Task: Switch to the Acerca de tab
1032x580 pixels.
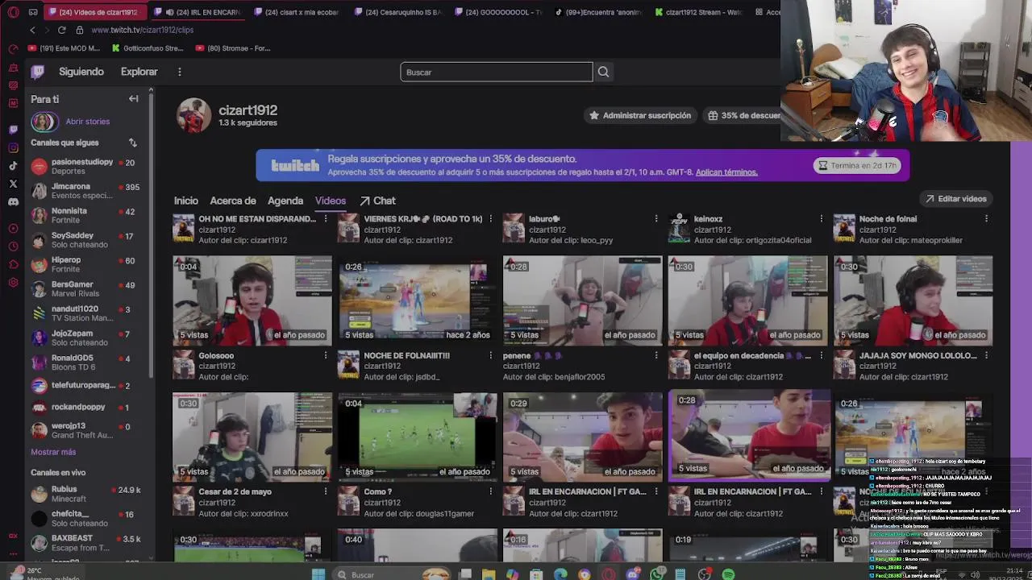Action: pos(233,201)
